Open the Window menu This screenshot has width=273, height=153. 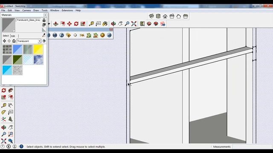coord(55,10)
